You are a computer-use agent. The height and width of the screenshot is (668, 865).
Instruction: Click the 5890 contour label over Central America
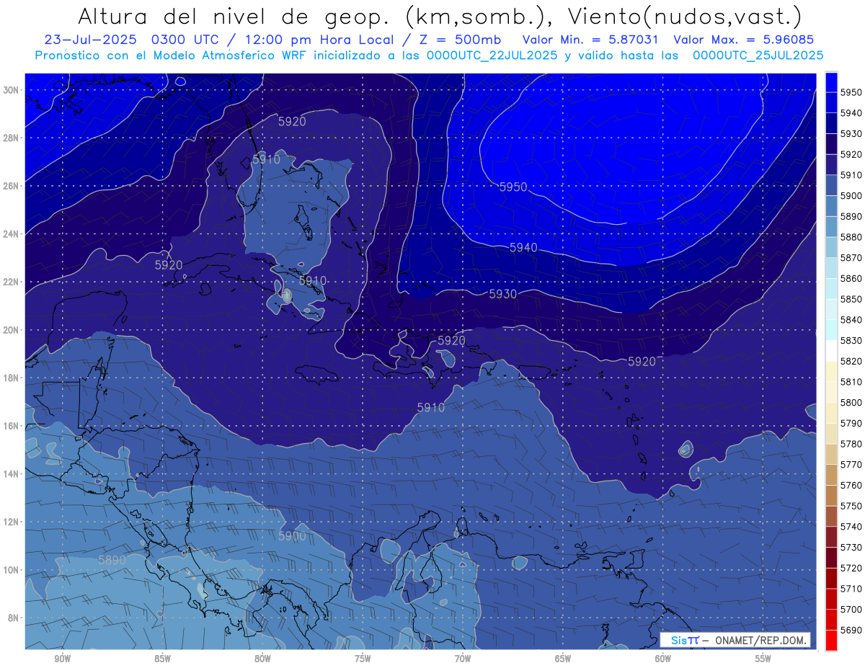coord(112,559)
